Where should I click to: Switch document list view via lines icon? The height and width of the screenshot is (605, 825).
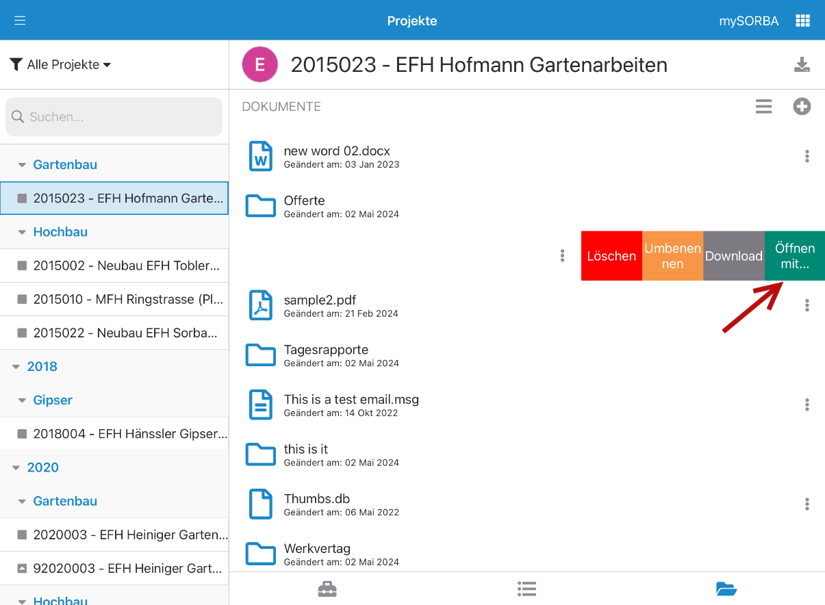[x=763, y=107]
